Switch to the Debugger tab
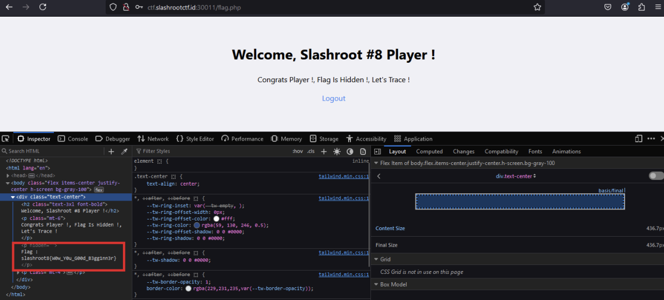Image resolution: width=664 pixels, height=300 pixels. point(113,139)
